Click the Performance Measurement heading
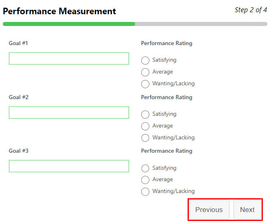271x223 pixels. pos(59,11)
